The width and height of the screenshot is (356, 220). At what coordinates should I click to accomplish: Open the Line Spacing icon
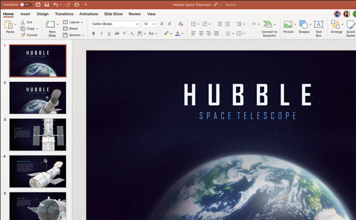point(239,24)
